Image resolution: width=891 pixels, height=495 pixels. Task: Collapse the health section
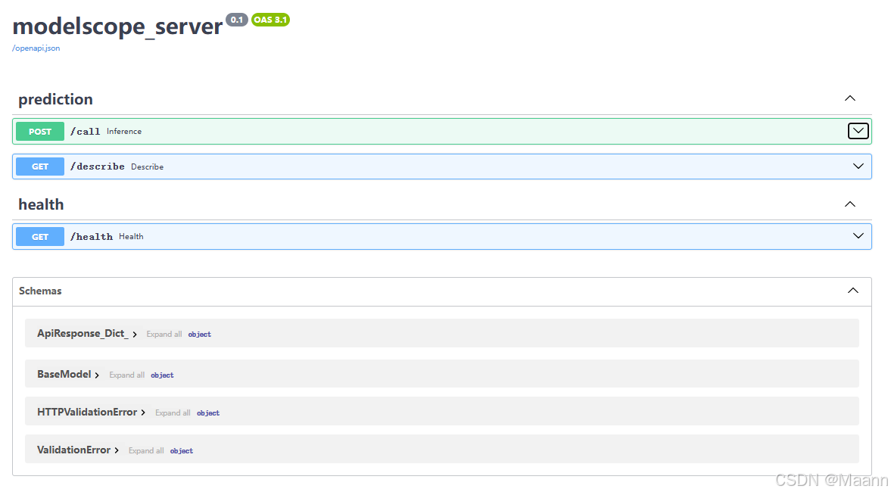[x=849, y=204]
